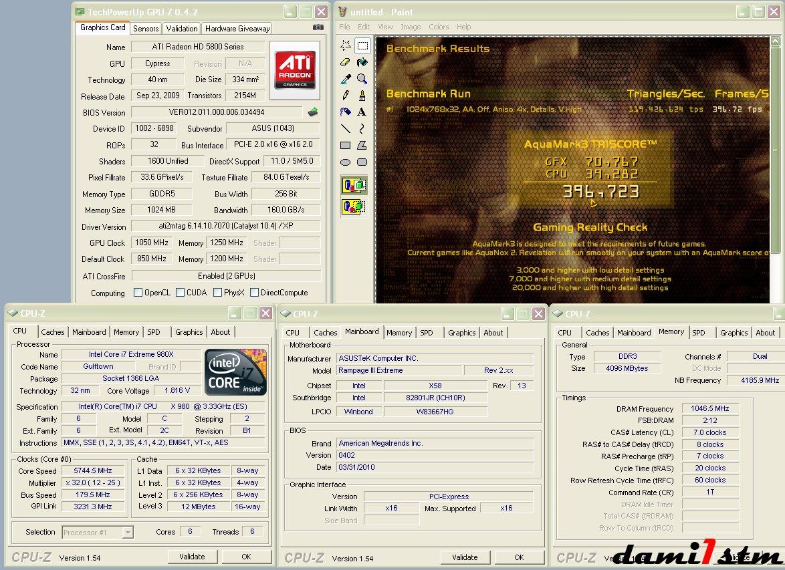Open Graphics tab in right CPU-Z window
This screenshot has width=785, height=570.
tap(734, 332)
